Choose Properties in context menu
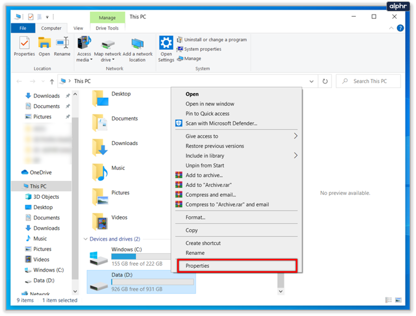 click(237, 266)
